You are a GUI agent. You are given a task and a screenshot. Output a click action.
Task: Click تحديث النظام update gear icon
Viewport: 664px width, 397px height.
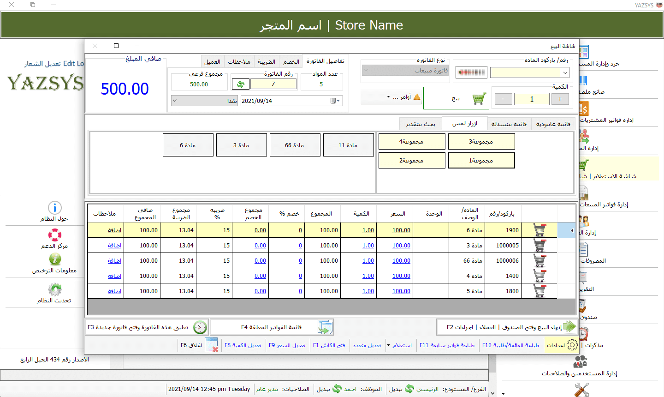point(55,289)
